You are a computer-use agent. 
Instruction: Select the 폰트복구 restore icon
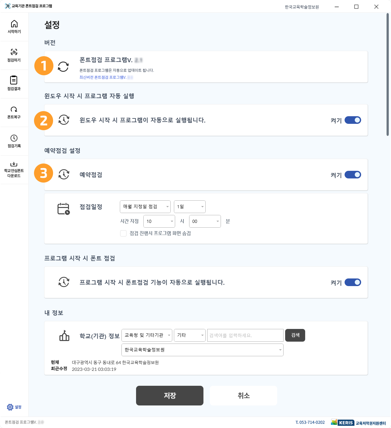tap(14, 112)
